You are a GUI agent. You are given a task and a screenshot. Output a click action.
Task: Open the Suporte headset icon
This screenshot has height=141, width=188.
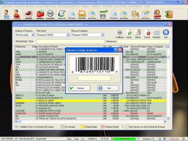coord(157,15)
